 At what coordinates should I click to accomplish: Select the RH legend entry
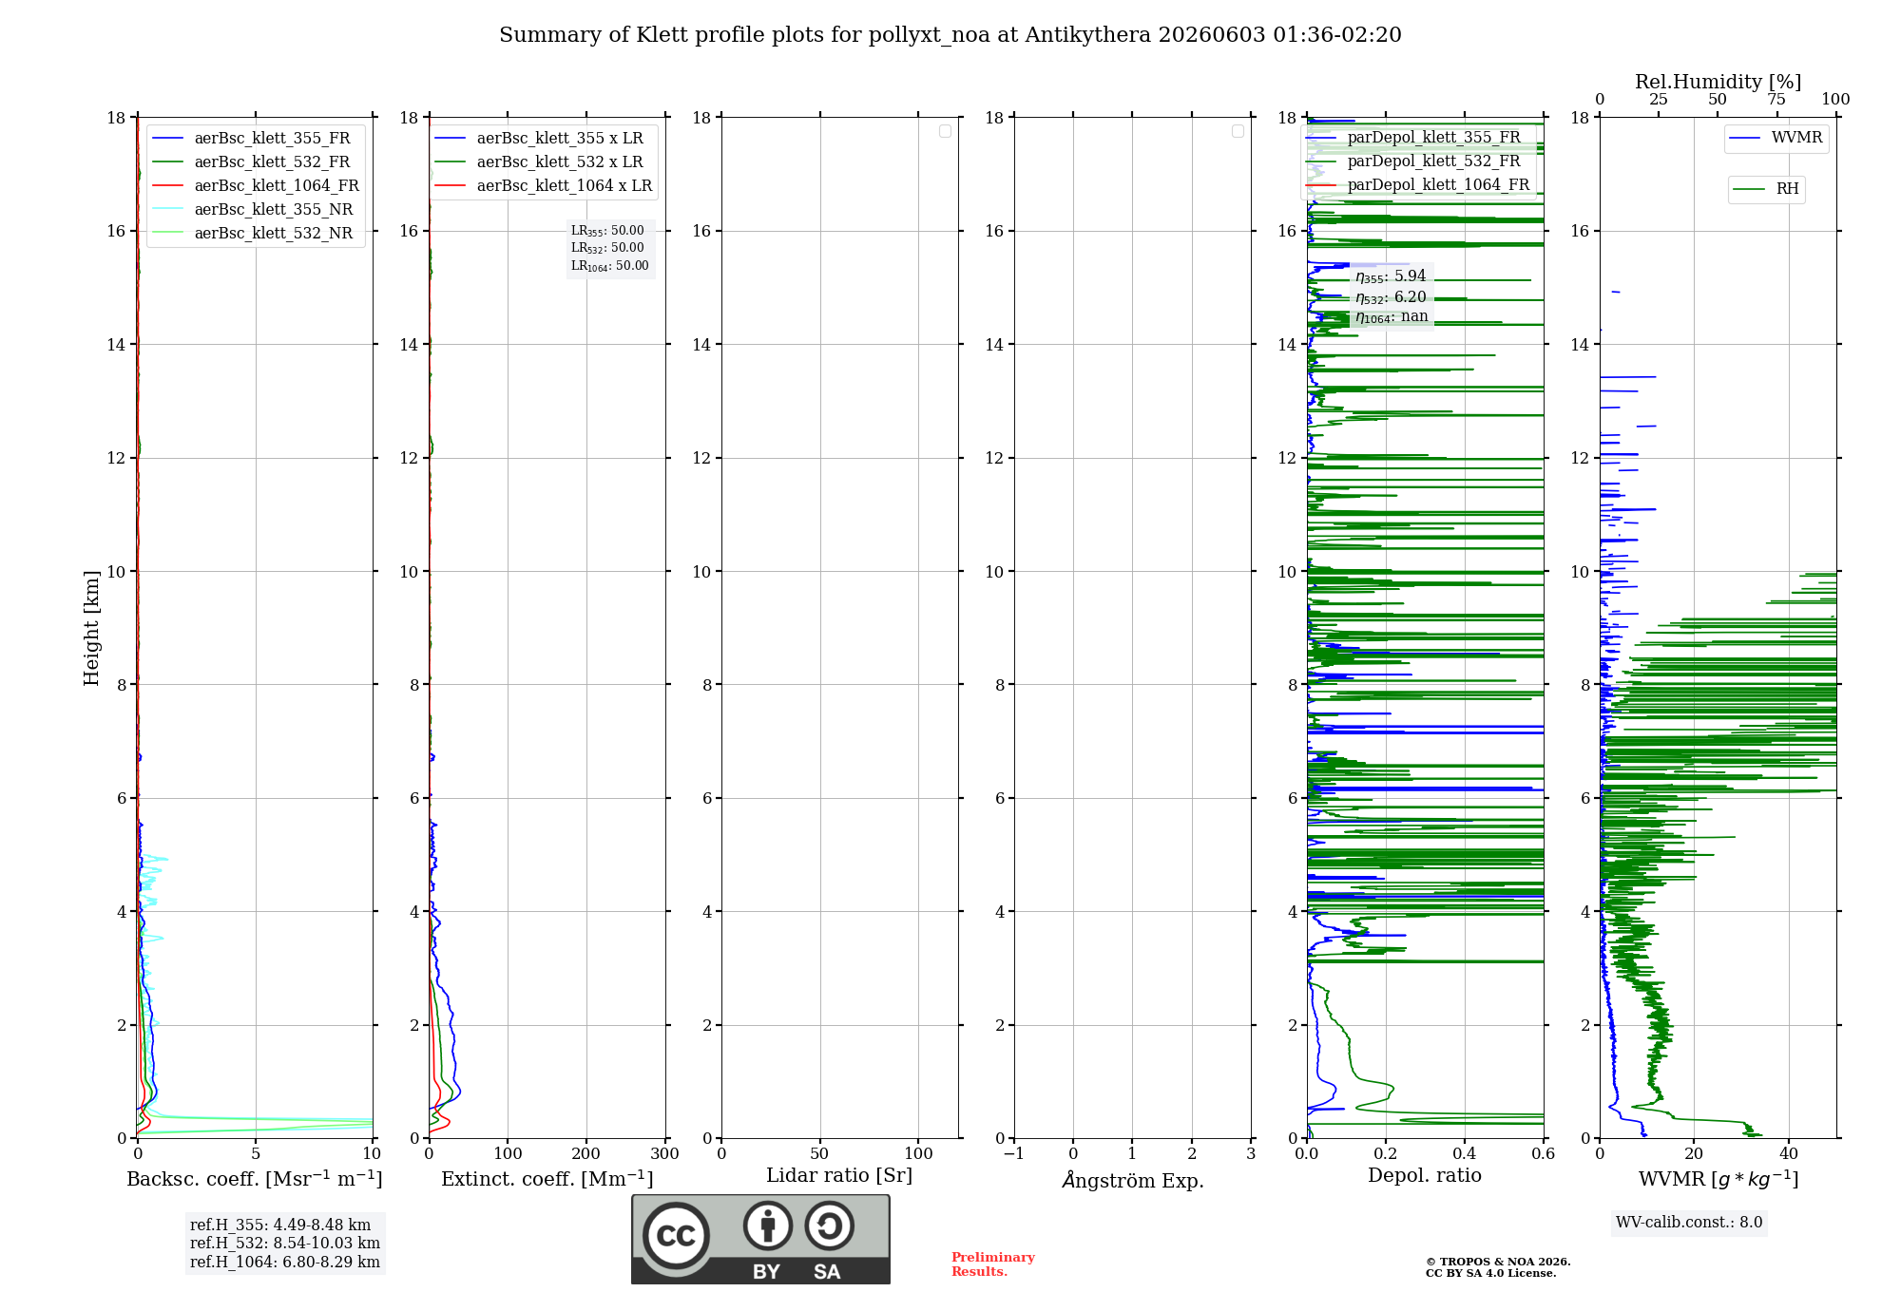coord(1766,189)
